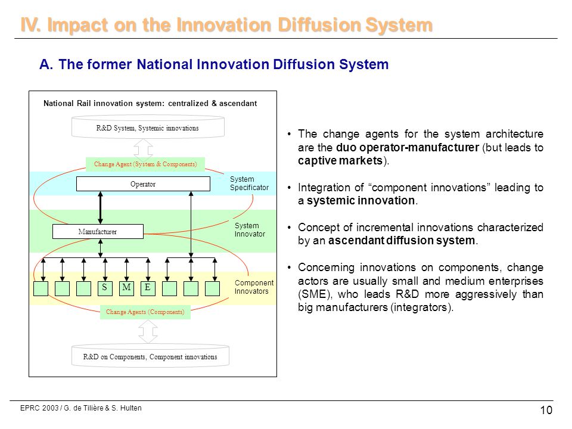572x429 pixels.
Task: Select the subtitle 'A. The former National Innovation Diffusion System'
Action: click(x=214, y=64)
